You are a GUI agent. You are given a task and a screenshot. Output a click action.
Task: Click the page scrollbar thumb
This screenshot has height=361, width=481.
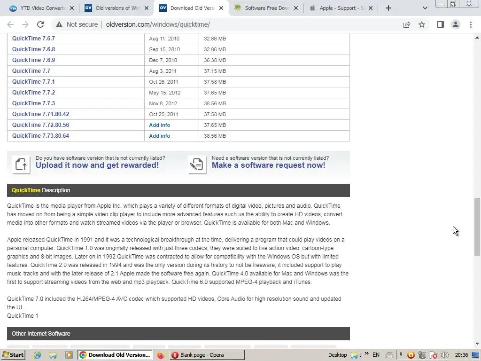point(477,227)
